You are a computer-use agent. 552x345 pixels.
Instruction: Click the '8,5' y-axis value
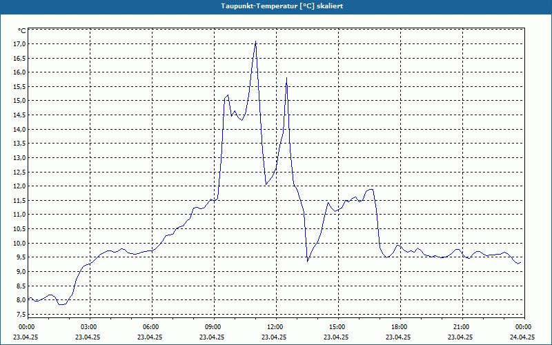click(x=21, y=286)
